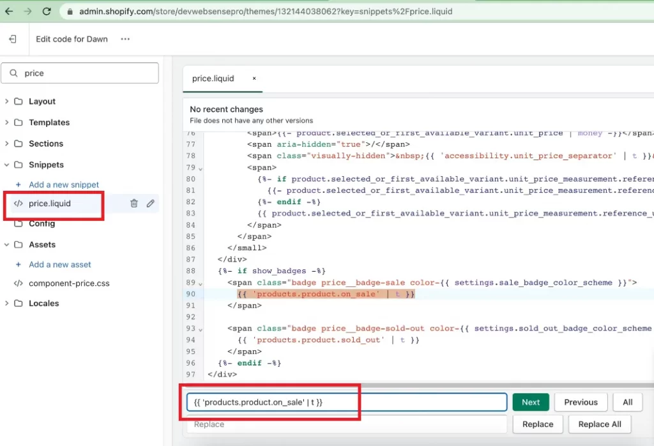Click the exit editor icon
This screenshot has width=654, height=446.
pos(12,39)
